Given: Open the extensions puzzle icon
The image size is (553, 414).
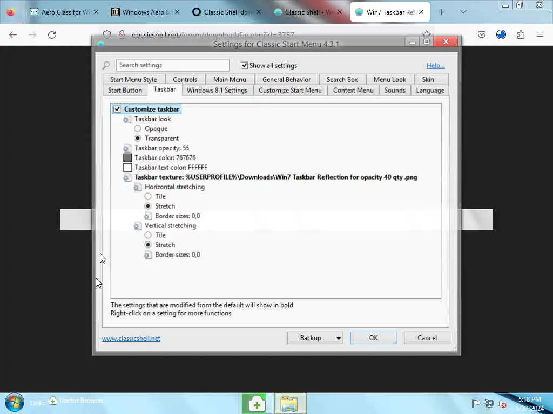Looking at the screenshot, I should [521, 34].
